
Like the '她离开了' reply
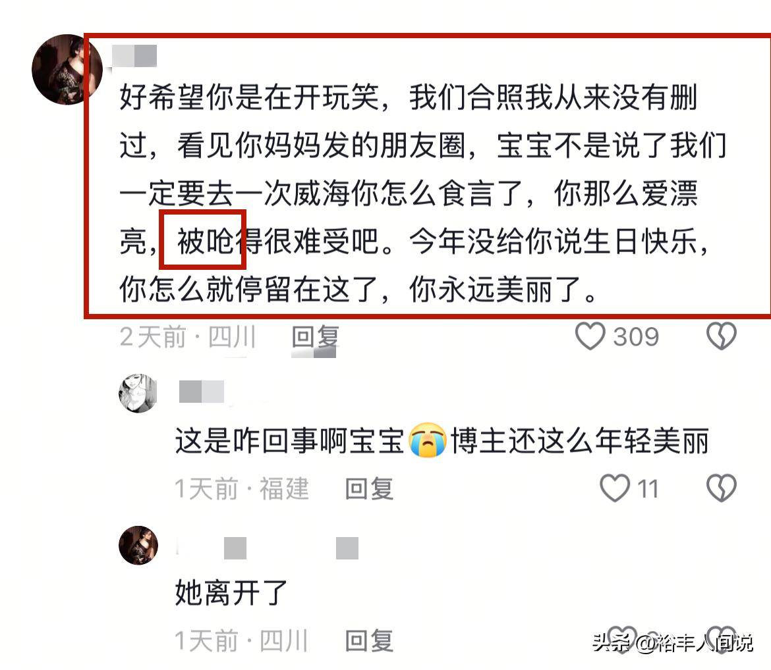[x=622, y=639]
